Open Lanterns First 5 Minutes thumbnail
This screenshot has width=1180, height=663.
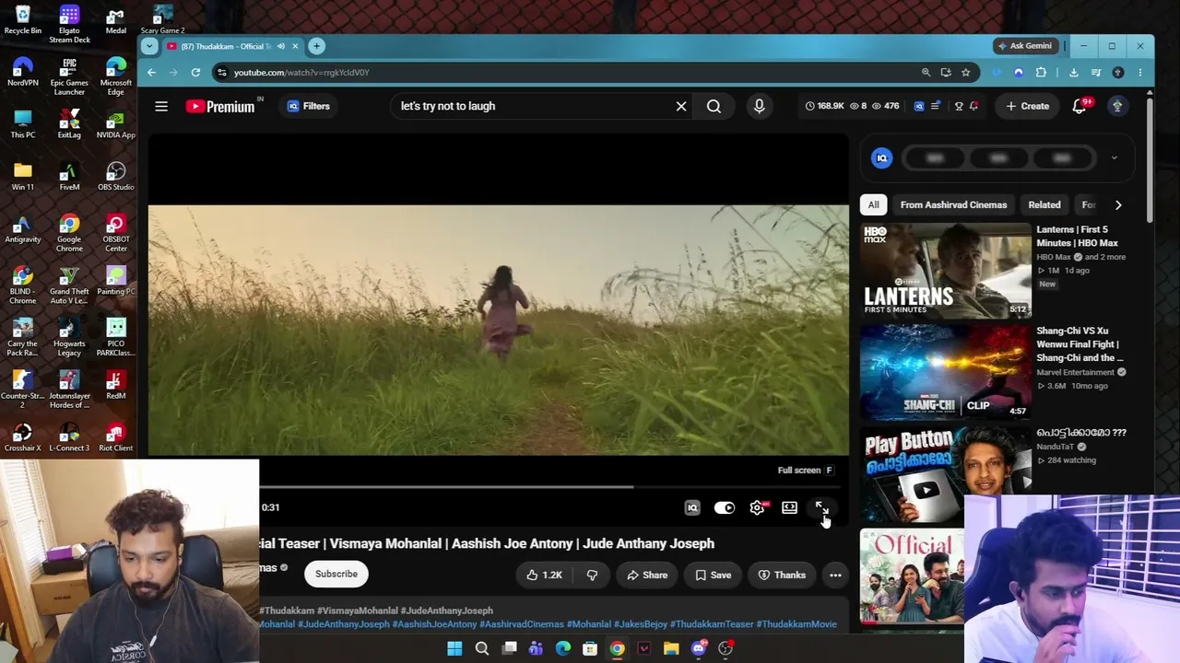click(946, 271)
